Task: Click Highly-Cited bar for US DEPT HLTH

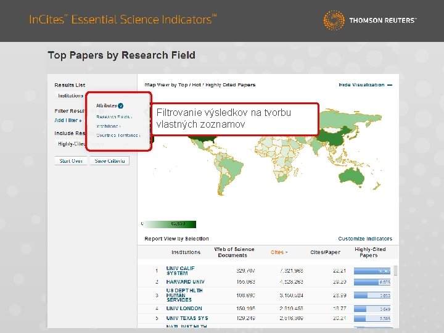Action: pyautogui.click(x=372, y=295)
